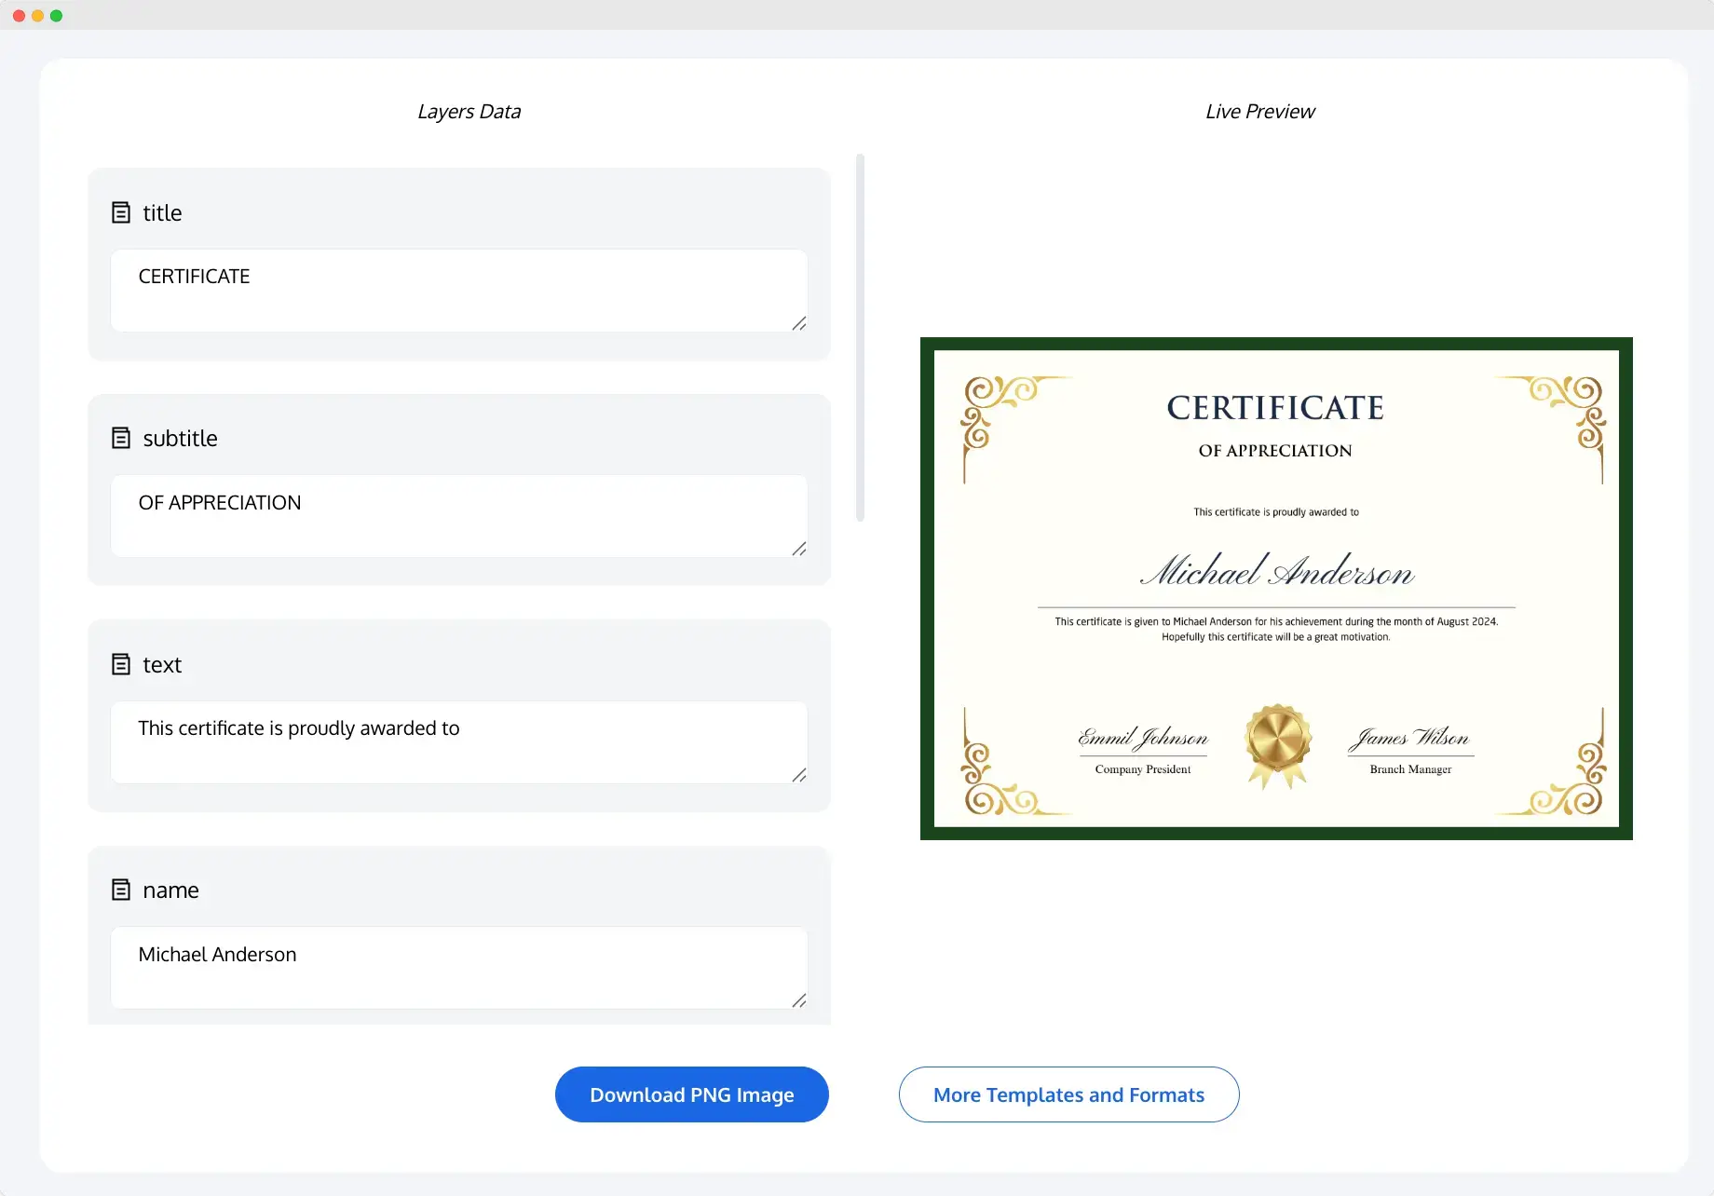Click the document icon beside the subtitle layer

(122, 437)
